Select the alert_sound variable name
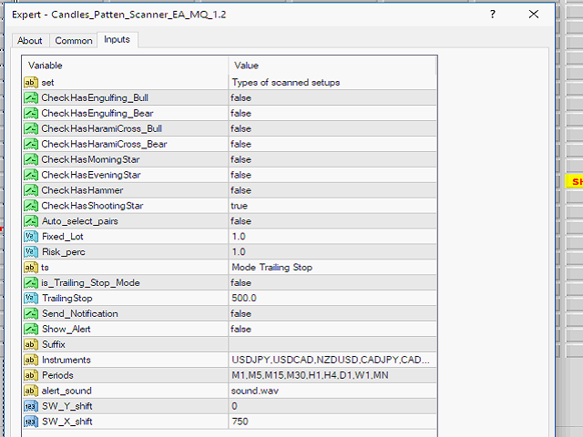Screen dimensions: 583x437 (66, 391)
